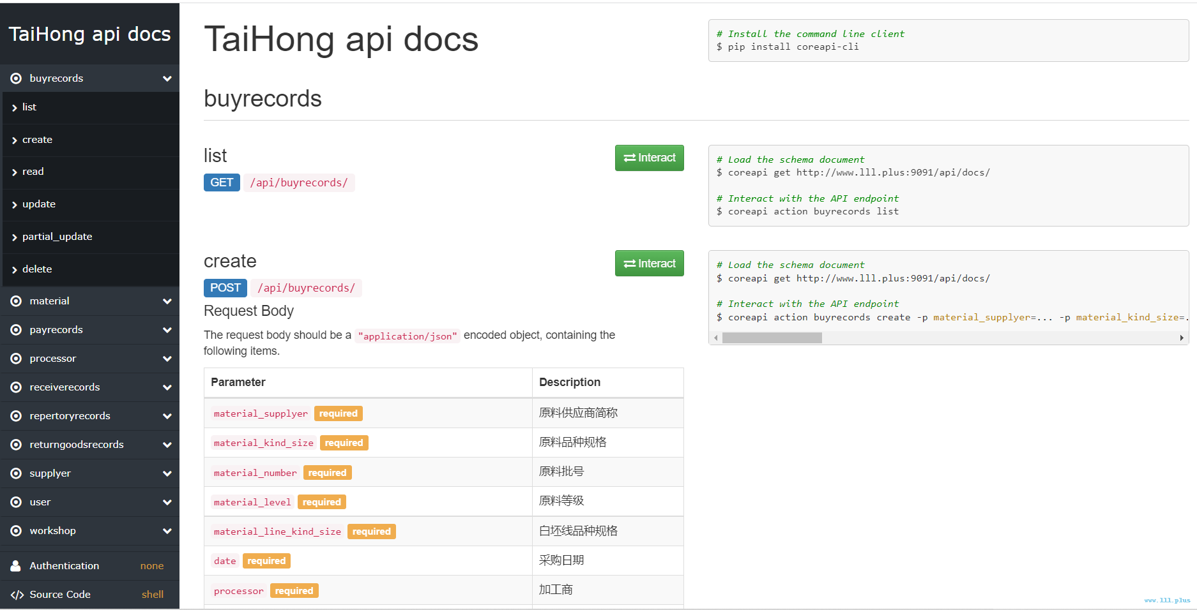Viewport: 1197px width, 610px height.
Task: Open Source Code menu showing shell
Action: (89, 595)
